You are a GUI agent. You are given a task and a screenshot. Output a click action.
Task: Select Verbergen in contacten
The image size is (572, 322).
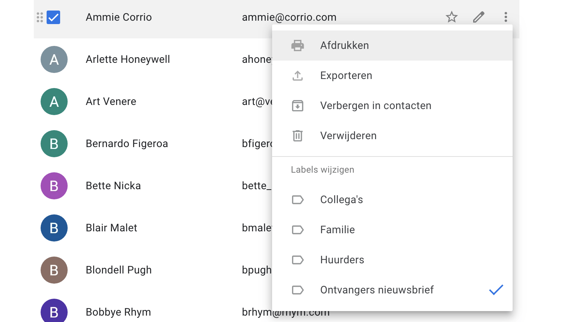pos(375,106)
